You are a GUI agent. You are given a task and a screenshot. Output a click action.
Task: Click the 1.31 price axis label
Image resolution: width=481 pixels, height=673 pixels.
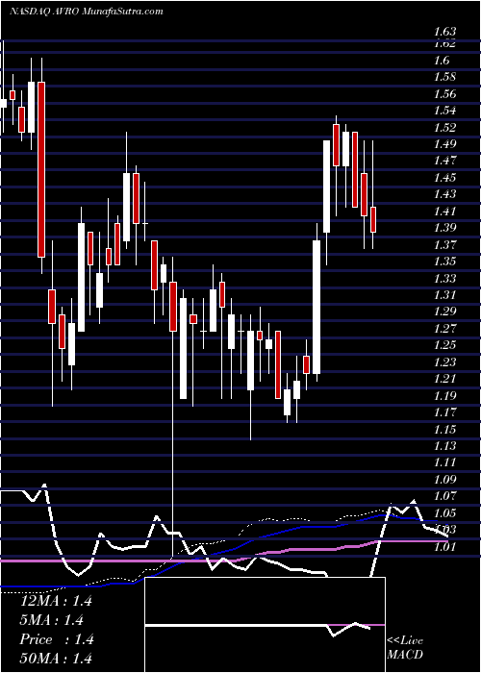pyautogui.click(x=444, y=295)
